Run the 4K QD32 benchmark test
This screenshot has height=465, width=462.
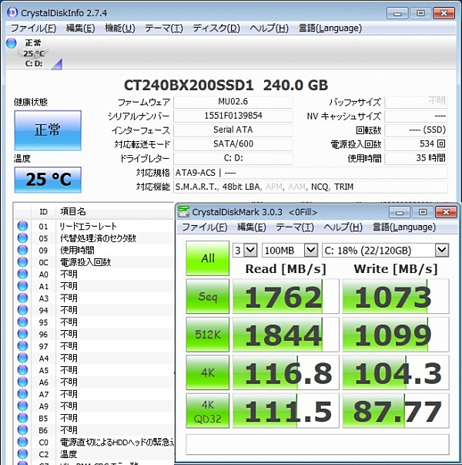(x=208, y=411)
